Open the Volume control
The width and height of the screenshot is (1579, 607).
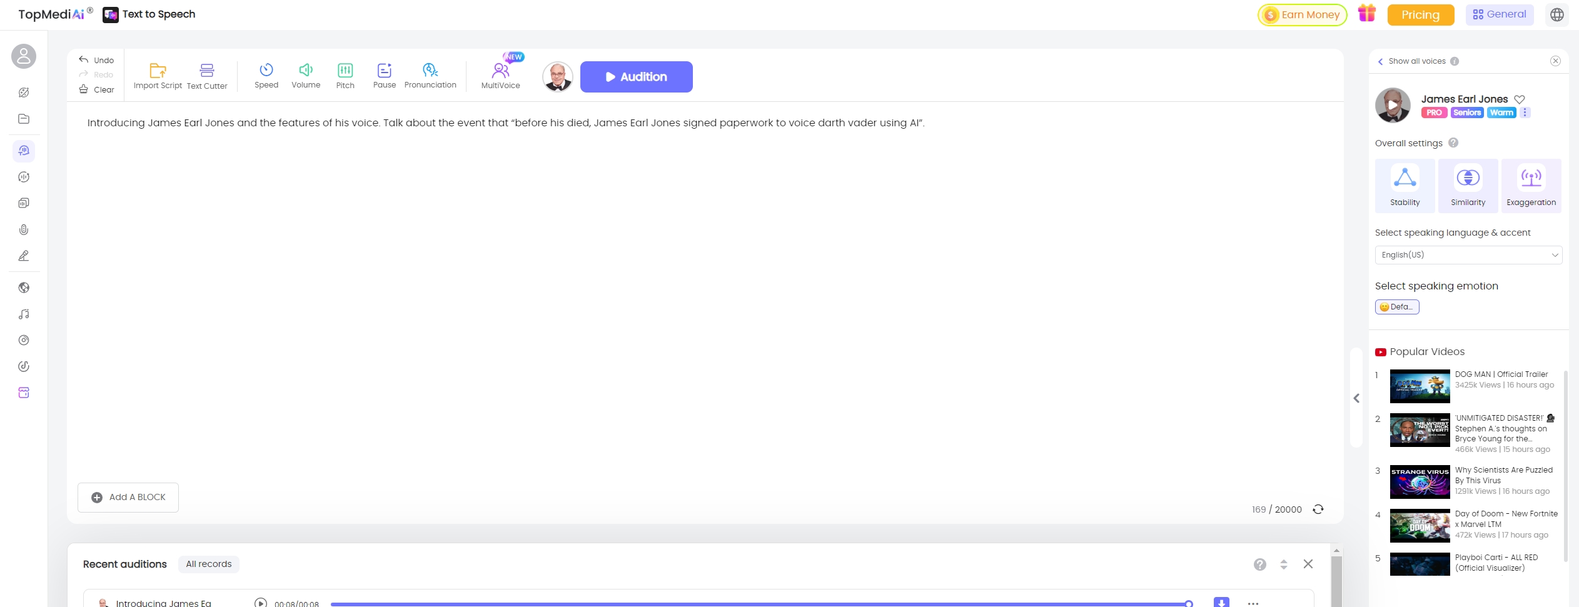tap(306, 76)
